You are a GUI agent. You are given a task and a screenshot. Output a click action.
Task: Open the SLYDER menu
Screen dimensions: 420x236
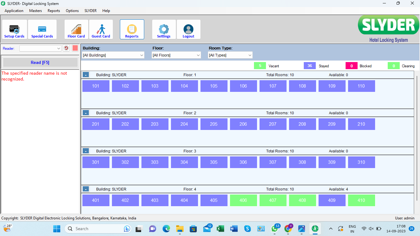click(90, 10)
